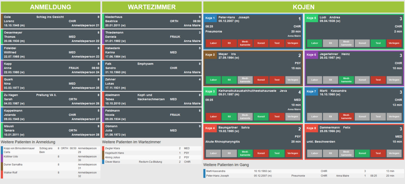Viewport: 405px width, 184px height.
Task: Select Gang row Marti Kassandra
Action: 304,171
